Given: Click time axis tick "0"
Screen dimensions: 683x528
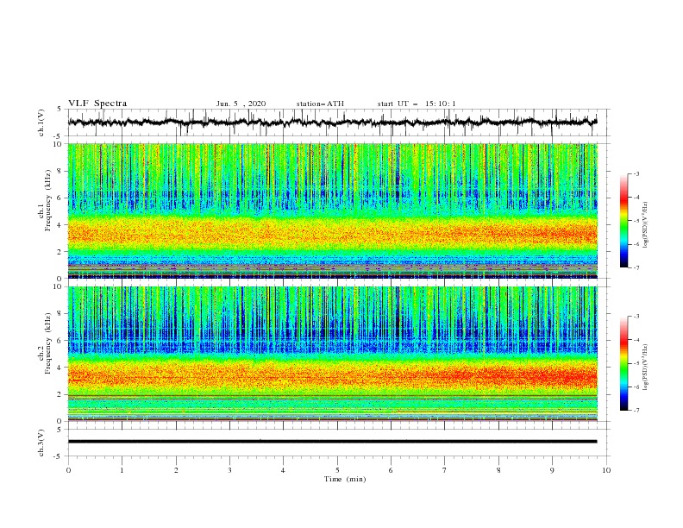Looking at the screenshot, I should pos(68,470).
